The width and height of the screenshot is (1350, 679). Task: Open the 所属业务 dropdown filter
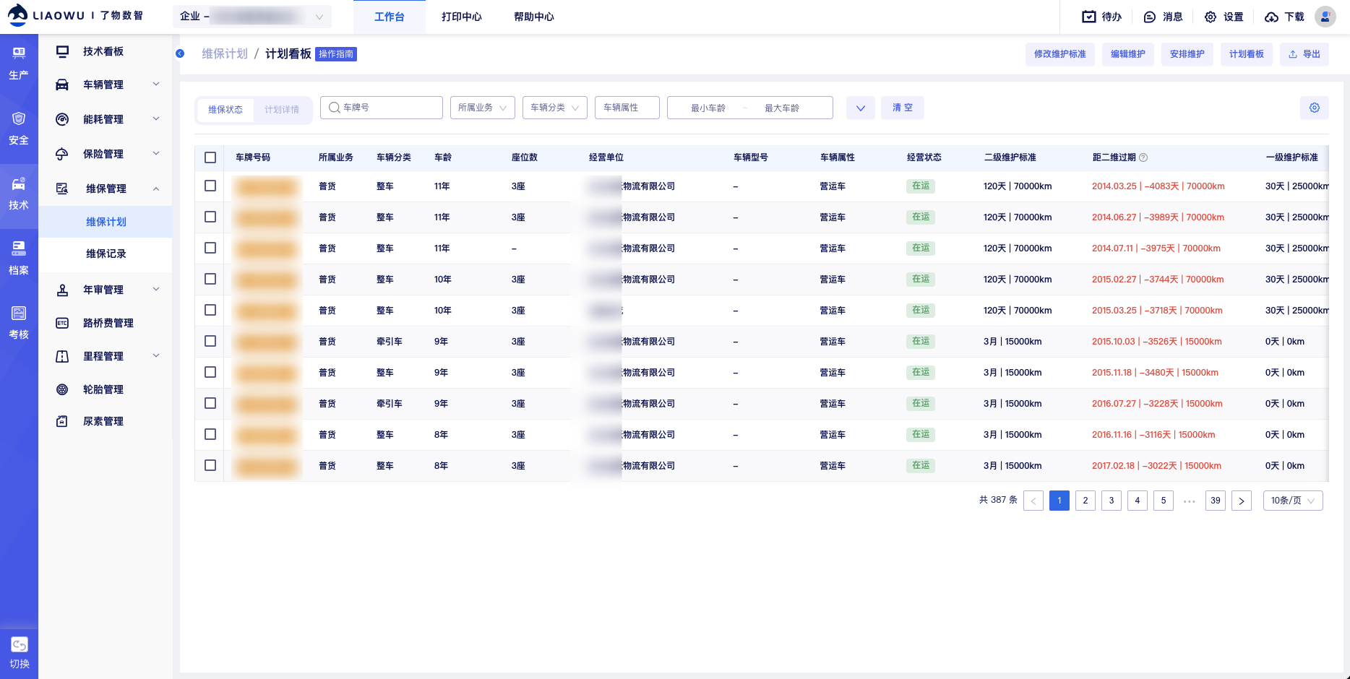point(482,108)
